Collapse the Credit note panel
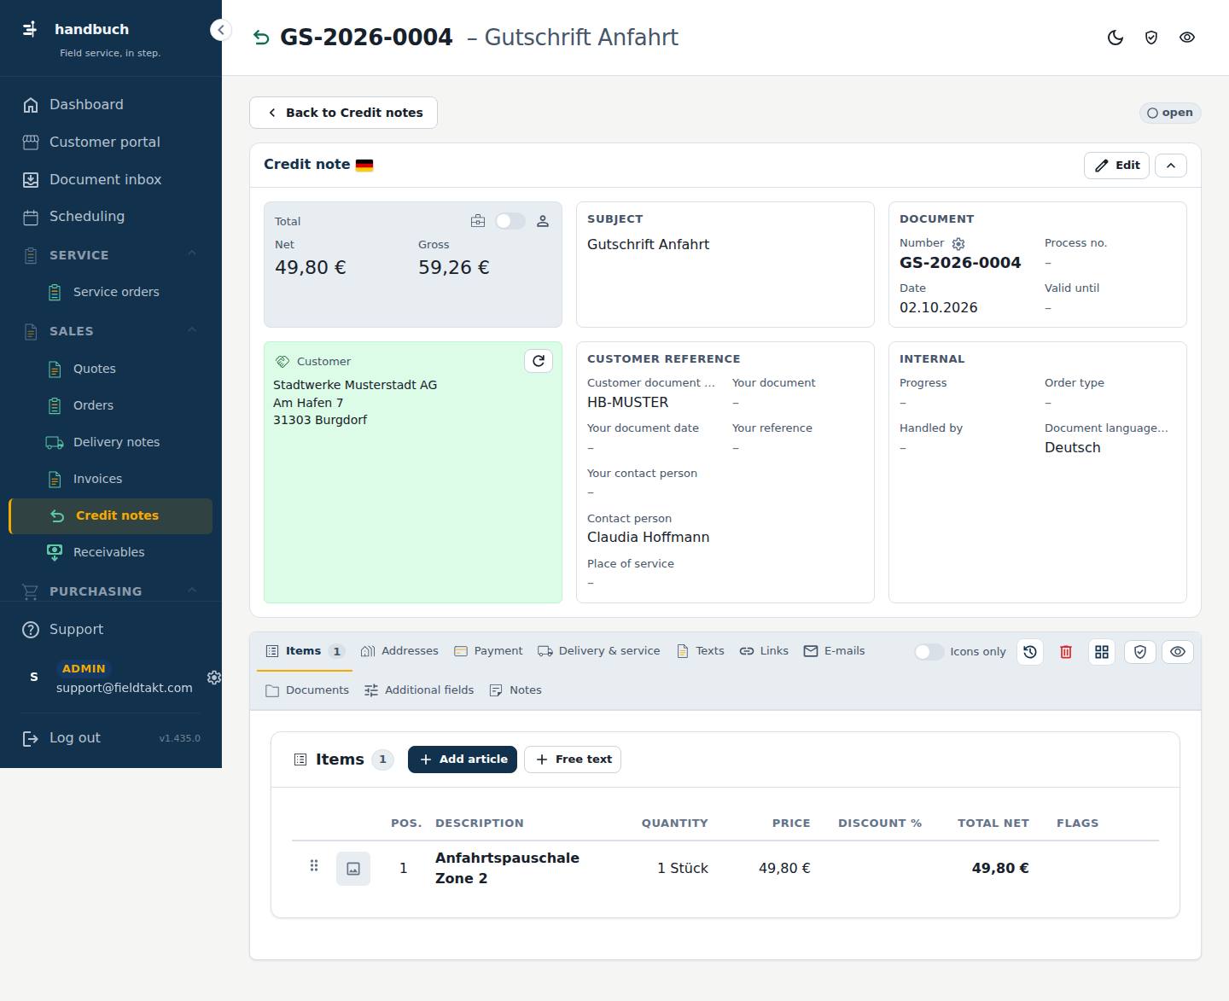The width and height of the screenshot is (1229, 1001). 1171,166
